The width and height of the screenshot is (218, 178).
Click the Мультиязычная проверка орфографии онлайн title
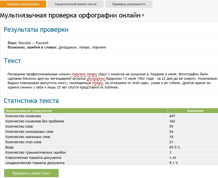tap(70, 15)
